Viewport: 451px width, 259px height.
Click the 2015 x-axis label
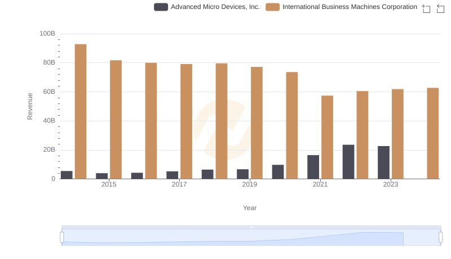pyautogui.click(x=109, y=184)
